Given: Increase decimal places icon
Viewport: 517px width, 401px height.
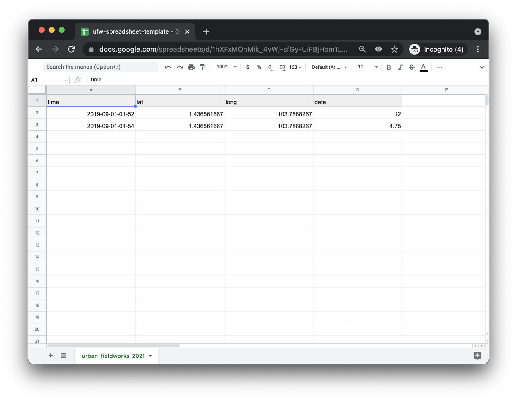Looking at the screenshot, I should pyautogui.click(x=282, y=67).
